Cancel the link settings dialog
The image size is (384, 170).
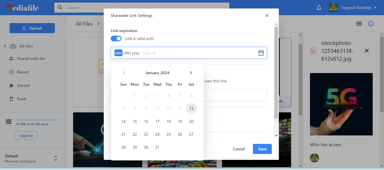(x=239, y=149)
